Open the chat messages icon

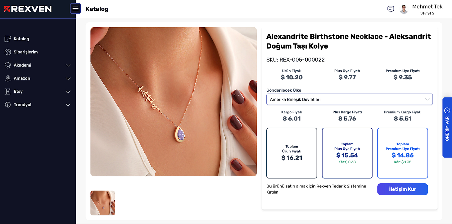coord(391,9)
